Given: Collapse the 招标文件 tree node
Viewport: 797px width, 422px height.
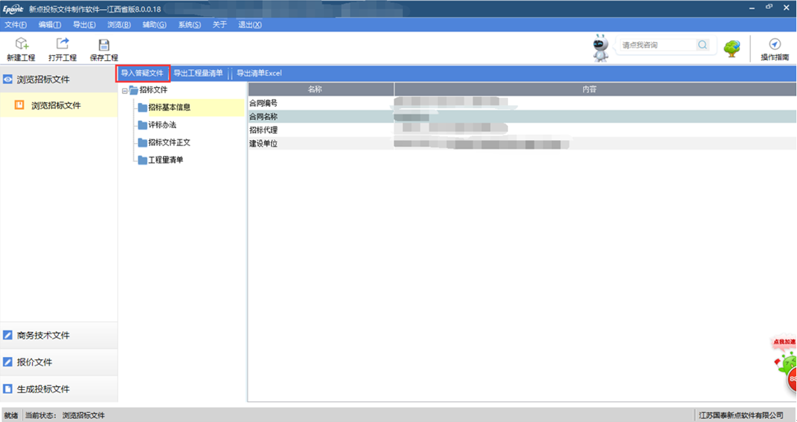Looking at the screenshot, I should (x=125, y=91).
